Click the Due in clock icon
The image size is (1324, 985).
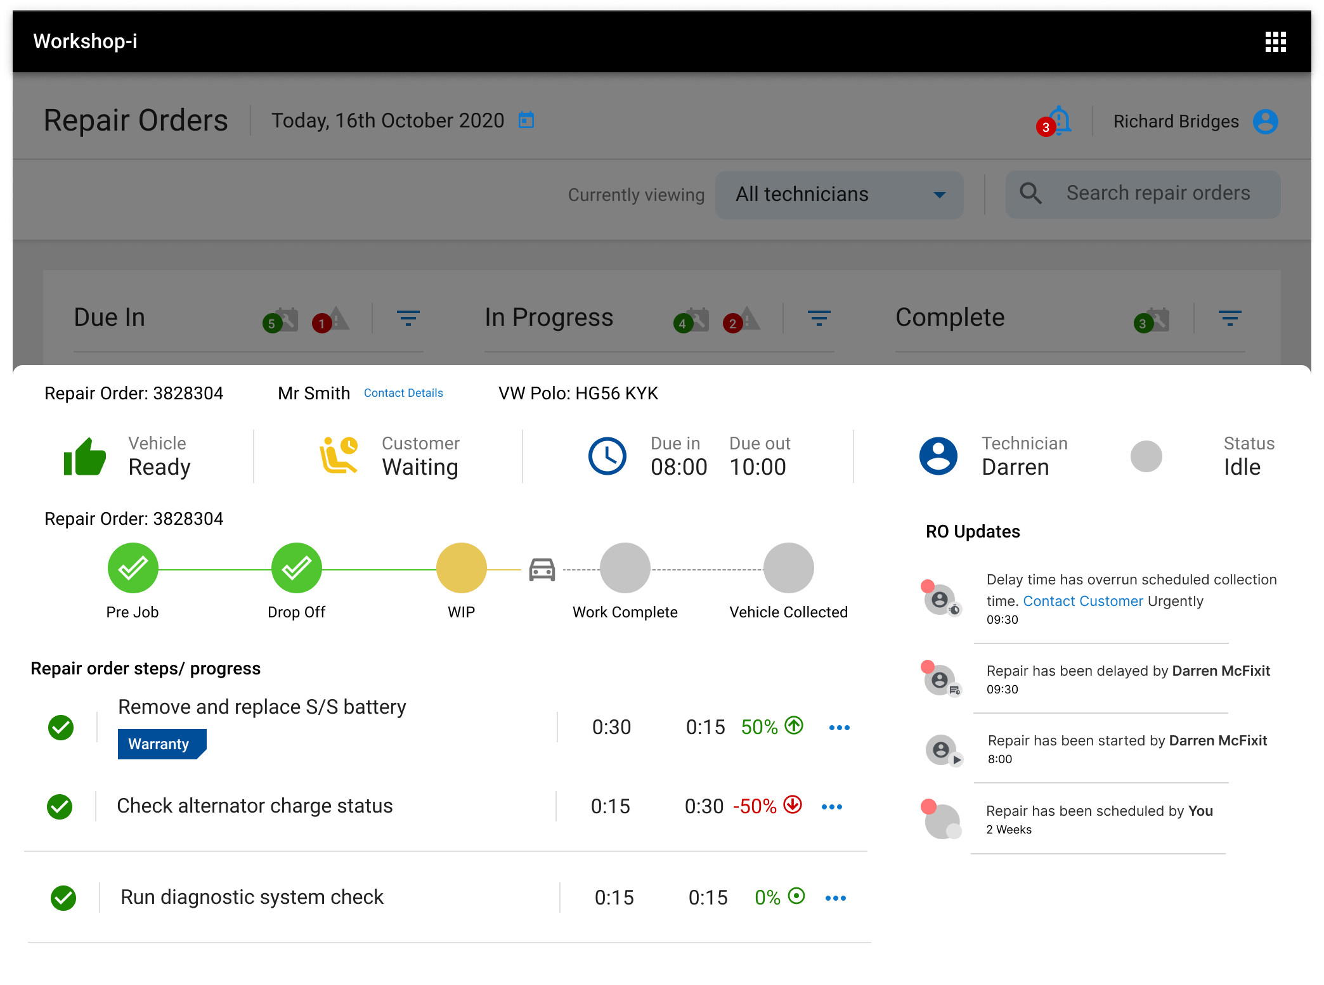coord(607,456)
